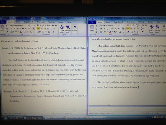Toggle Underline in the right Word window
This screenshot has width=166, height=125.
(x=107, y=29)
